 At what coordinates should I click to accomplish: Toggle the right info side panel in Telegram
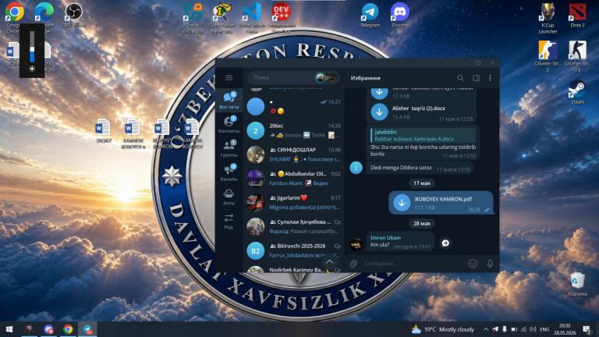476,78
